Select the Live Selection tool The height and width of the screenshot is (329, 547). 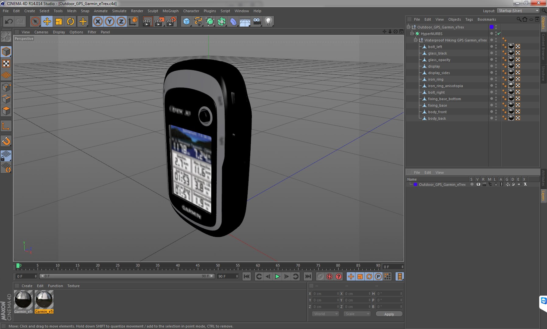(x=35, y=21)
